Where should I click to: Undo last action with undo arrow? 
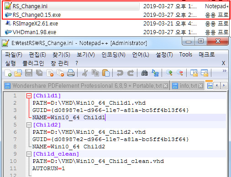pyautogui.click(x=120, y=73)
